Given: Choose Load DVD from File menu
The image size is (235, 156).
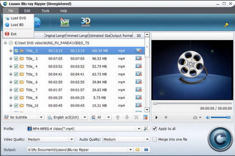Looking at the screenshot, I should (x=18, y=18).
